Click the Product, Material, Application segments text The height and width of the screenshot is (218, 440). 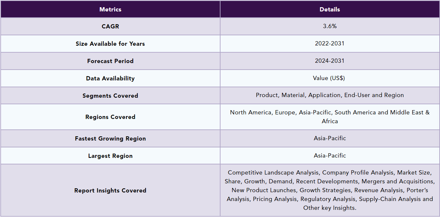(x=329, y=95)
